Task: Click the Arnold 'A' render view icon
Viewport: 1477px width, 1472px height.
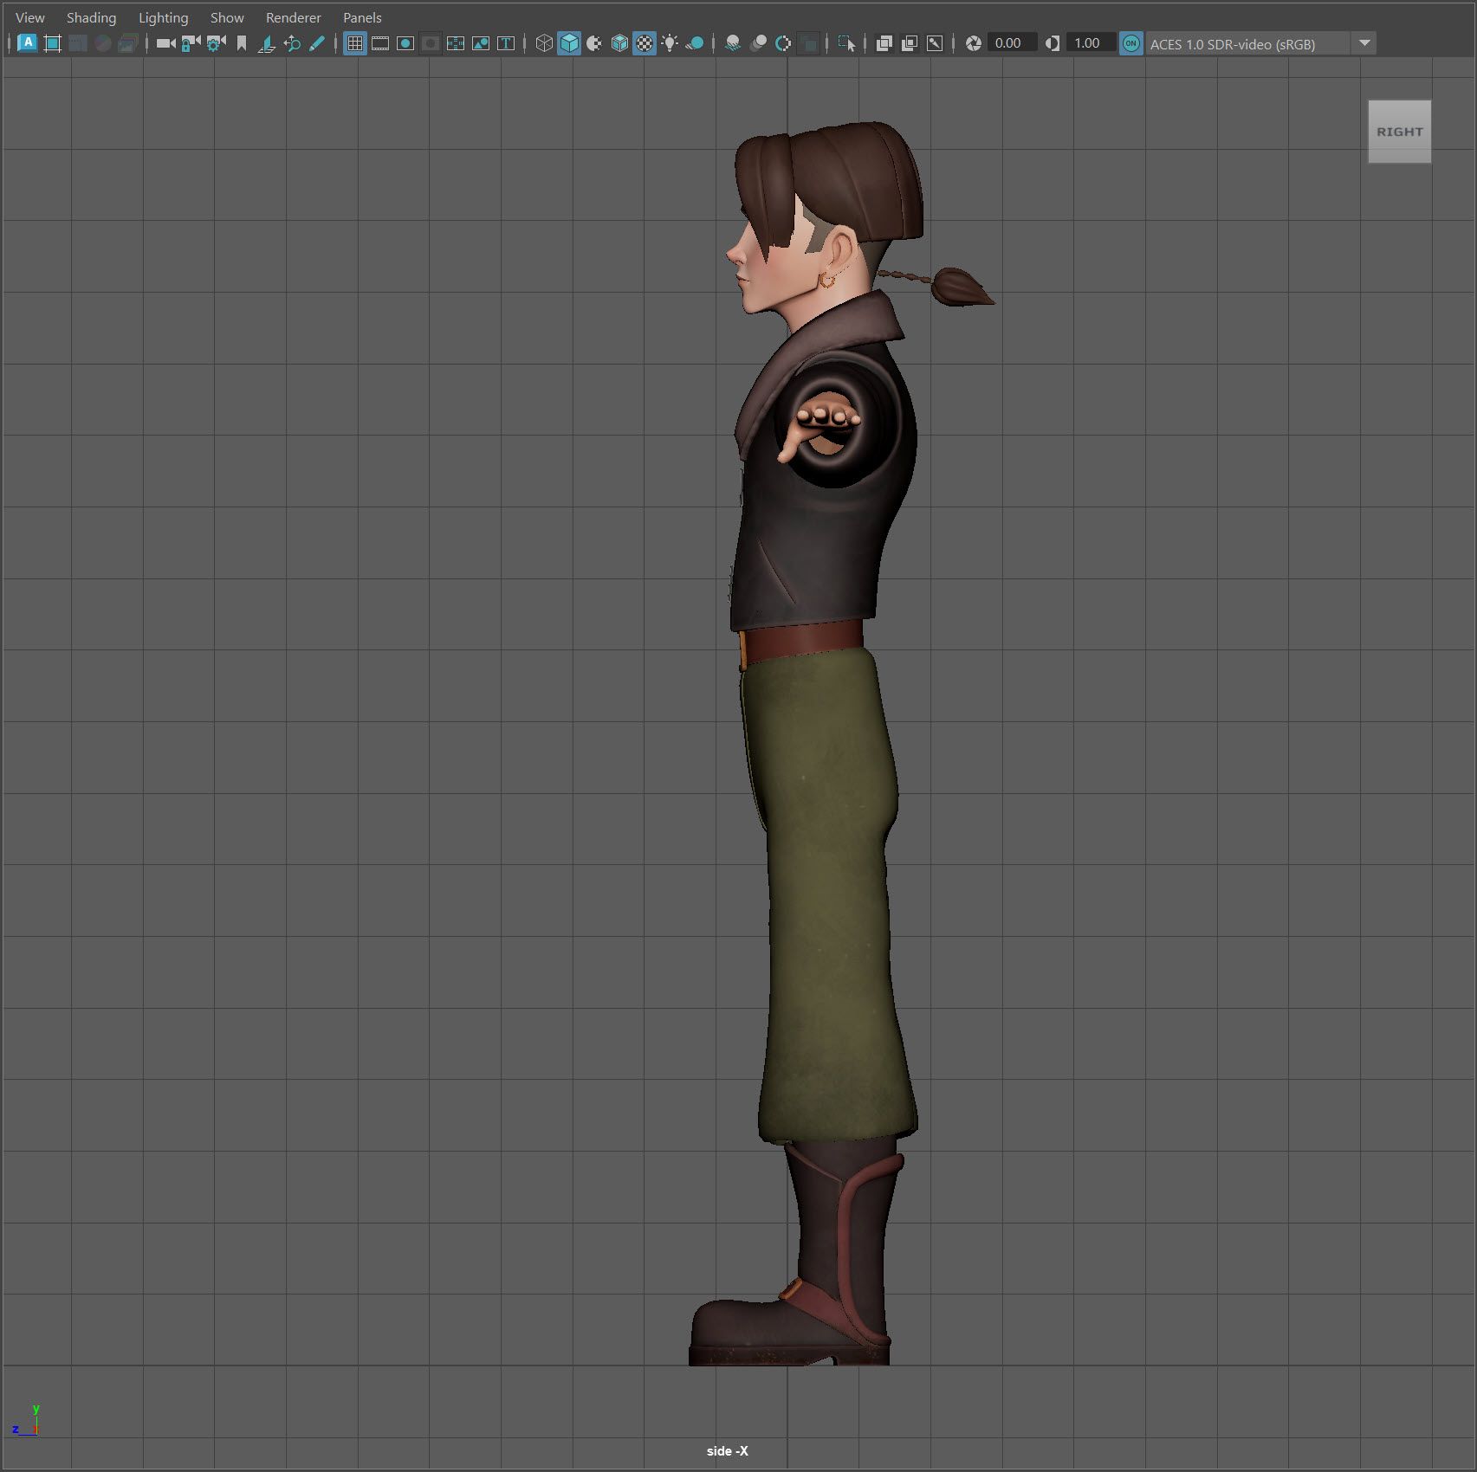Action: (x=27, y=43)
